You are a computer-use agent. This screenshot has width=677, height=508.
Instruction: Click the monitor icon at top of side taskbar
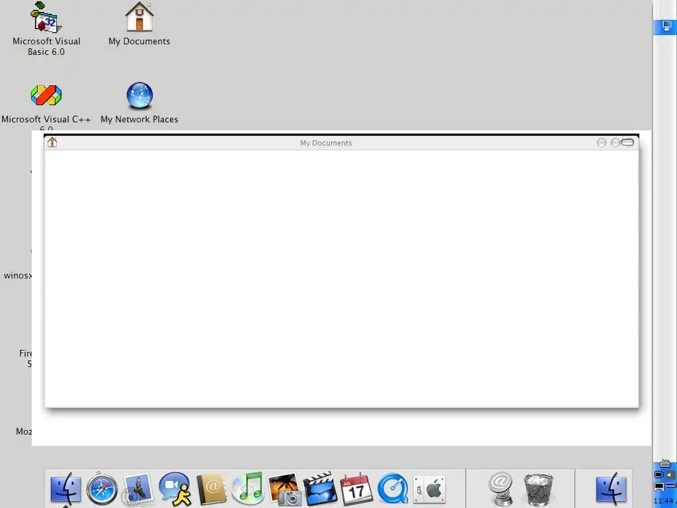[667, 26]
